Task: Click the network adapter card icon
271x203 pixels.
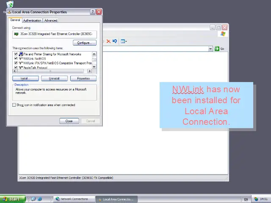Action: click(x=16, y=34)
